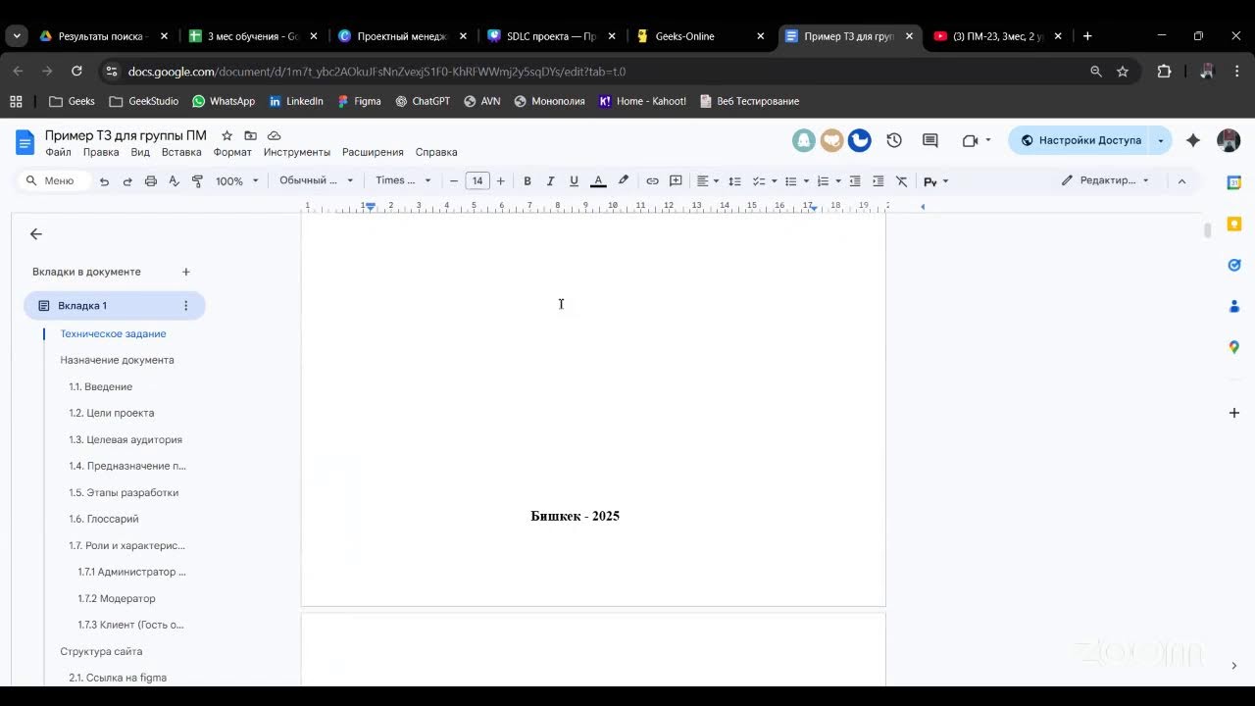
Task: Open the zoom level dropdown at 100%
Action: (237, 181)
